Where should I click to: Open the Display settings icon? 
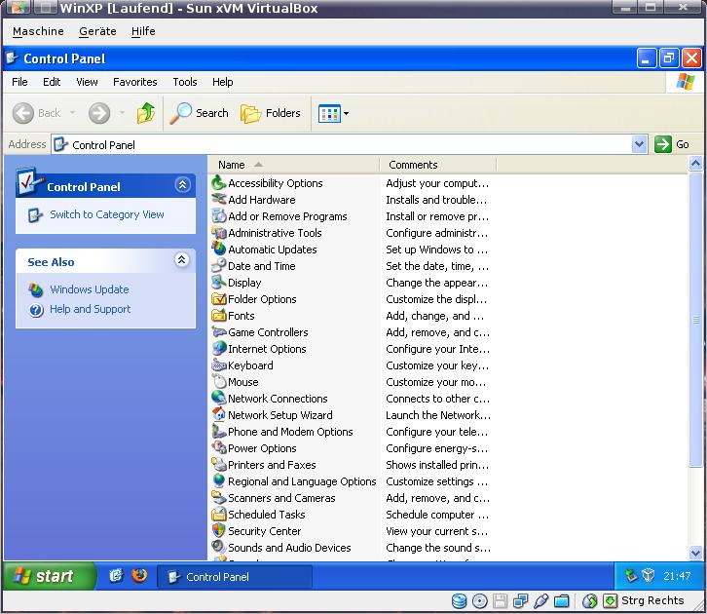219,283
